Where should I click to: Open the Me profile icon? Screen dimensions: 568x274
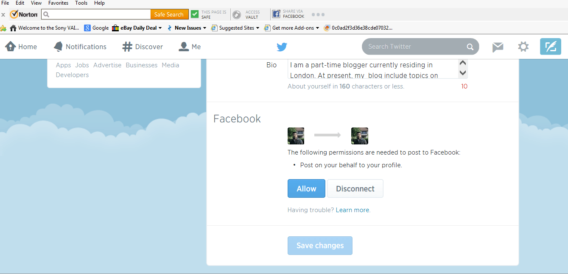[x=184, y=47]
